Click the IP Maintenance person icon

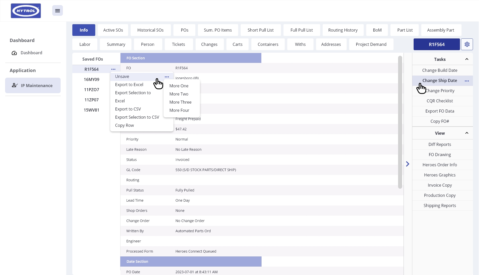tap(15, 85)
